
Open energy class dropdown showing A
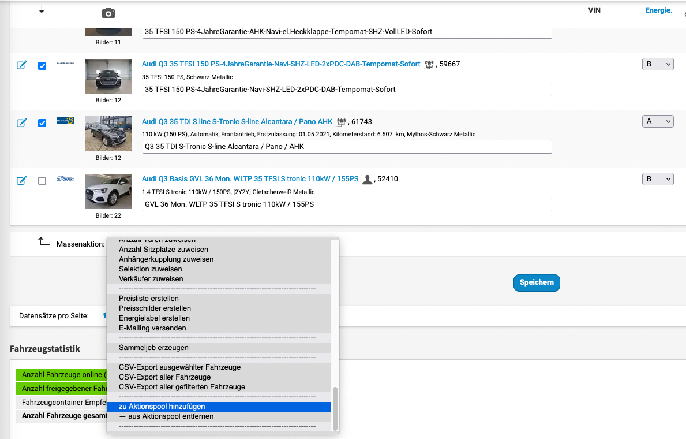pyautogui.click(x=658, y=121)
